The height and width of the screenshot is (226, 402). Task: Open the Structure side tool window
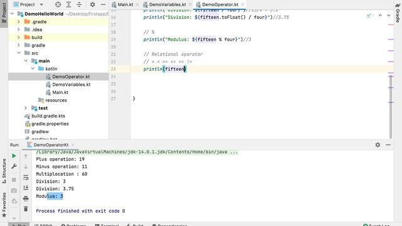coord(4,171)
